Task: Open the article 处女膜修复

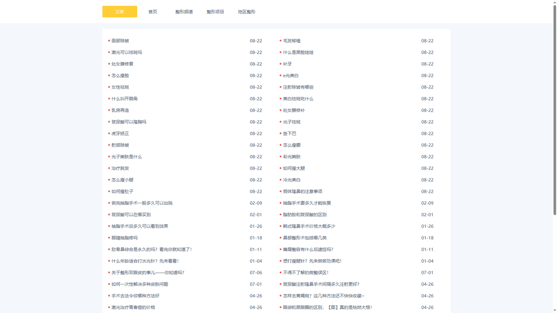Action: pyautogui.click(x=123, y=64)
